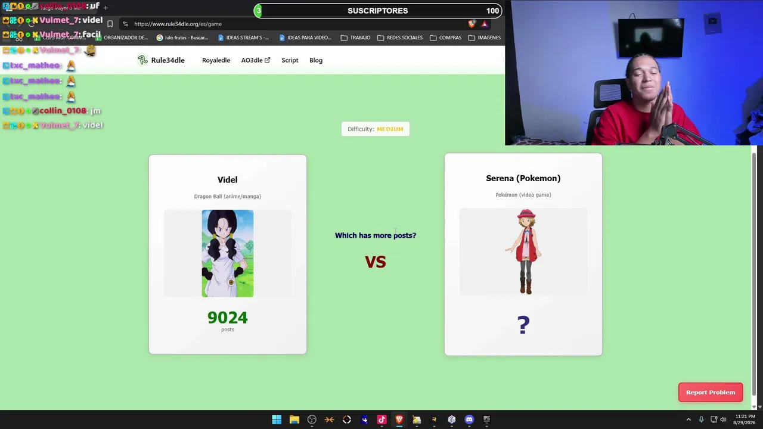Screen dimensions: 763x429
Task: Open a new browser tab
Action: click(x=106, y=8)
